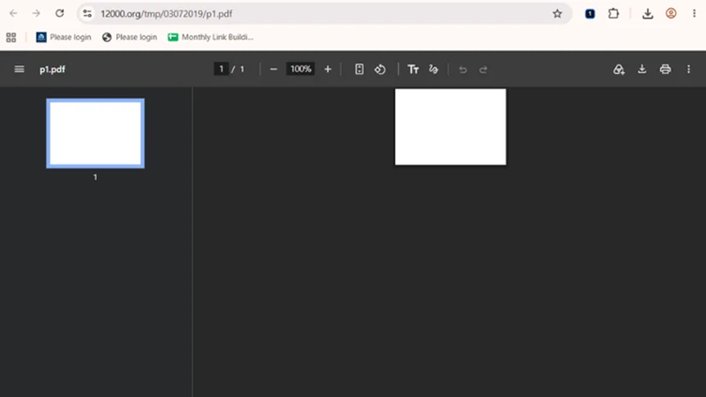Click the p1.pdf file title
Screen dimensions: 706x397
(x=52, y=70)
